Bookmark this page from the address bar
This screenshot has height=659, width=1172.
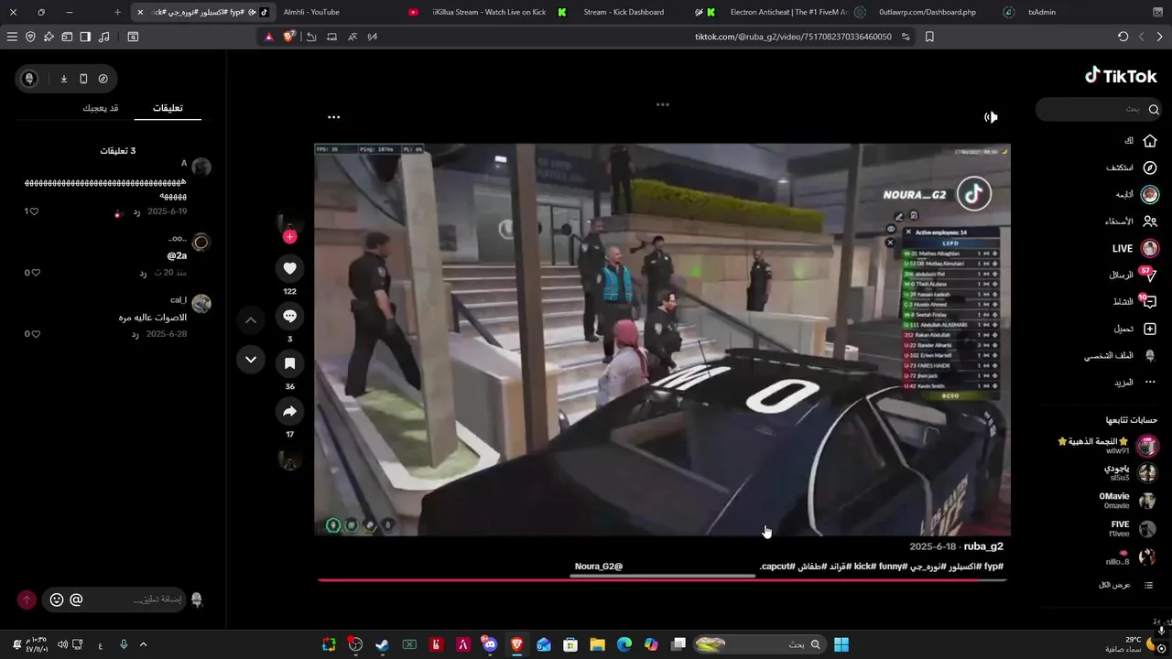[x=929, y=37]
